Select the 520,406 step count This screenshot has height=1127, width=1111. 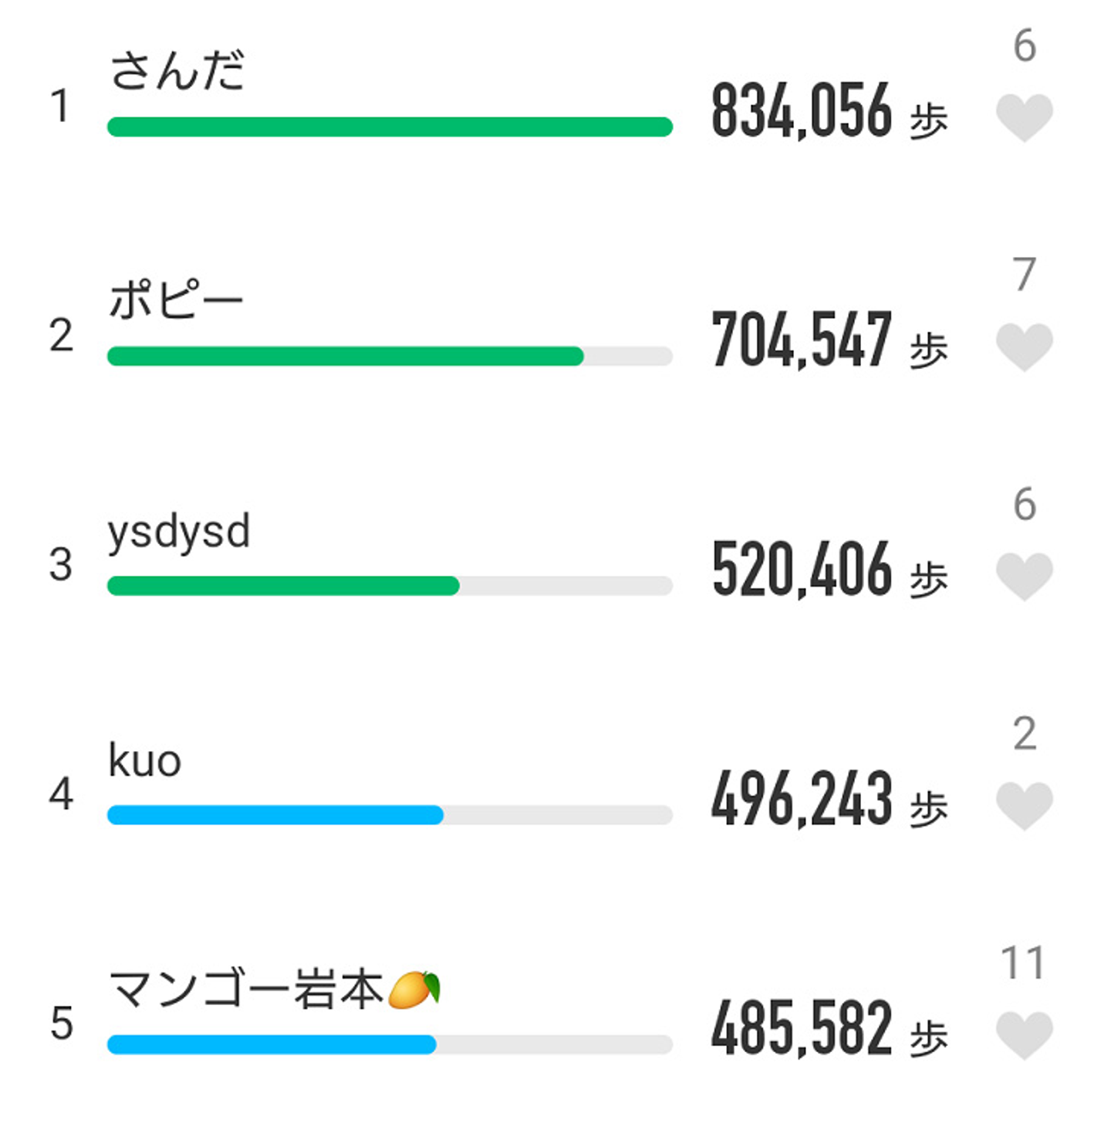click(x=802, y=570)
